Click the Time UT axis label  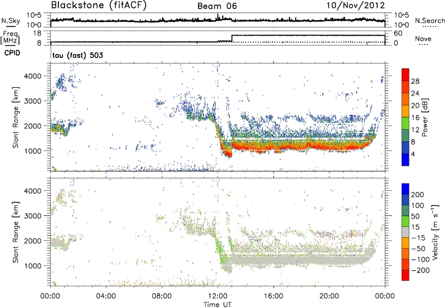(217, 305)
